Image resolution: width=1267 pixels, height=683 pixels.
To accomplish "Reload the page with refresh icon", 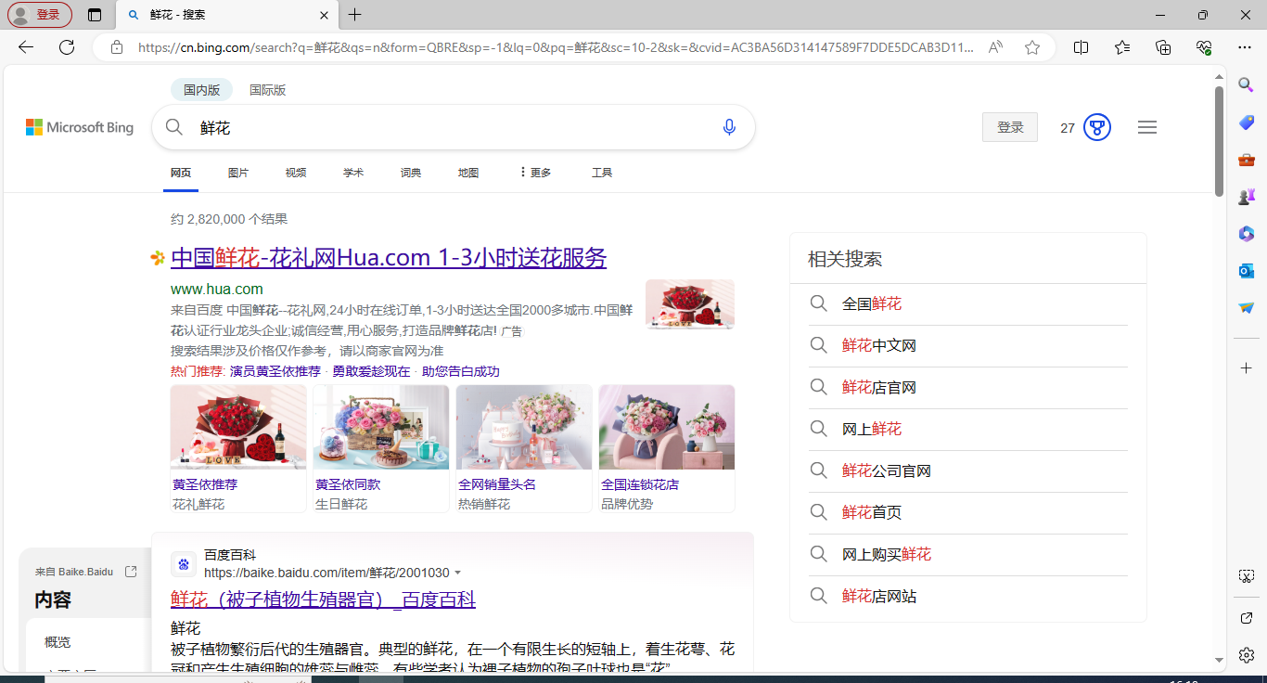I will [x=67, y=47].
